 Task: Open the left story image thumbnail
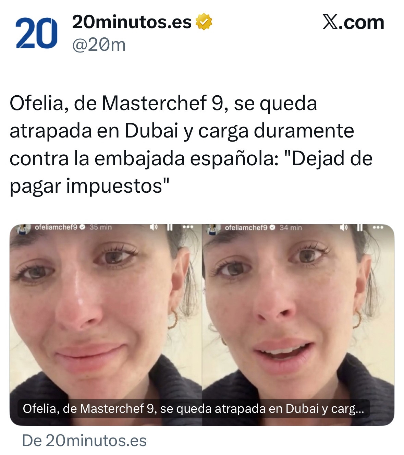106,325
